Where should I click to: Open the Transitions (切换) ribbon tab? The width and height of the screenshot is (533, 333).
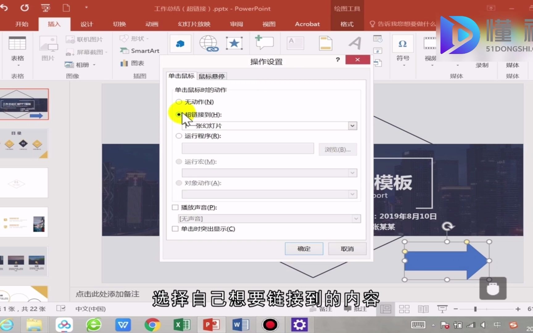point(119,24)
